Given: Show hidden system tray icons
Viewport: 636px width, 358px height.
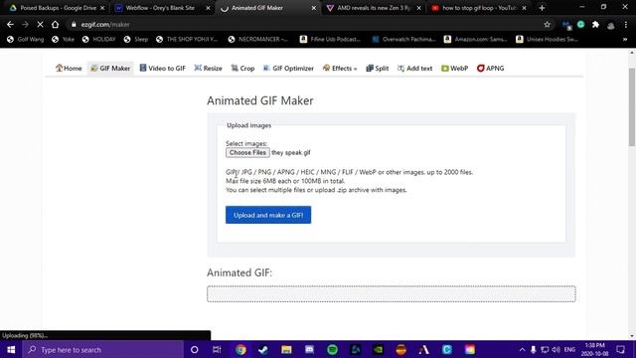Looking at the screenshot, I should coord(522,349).
